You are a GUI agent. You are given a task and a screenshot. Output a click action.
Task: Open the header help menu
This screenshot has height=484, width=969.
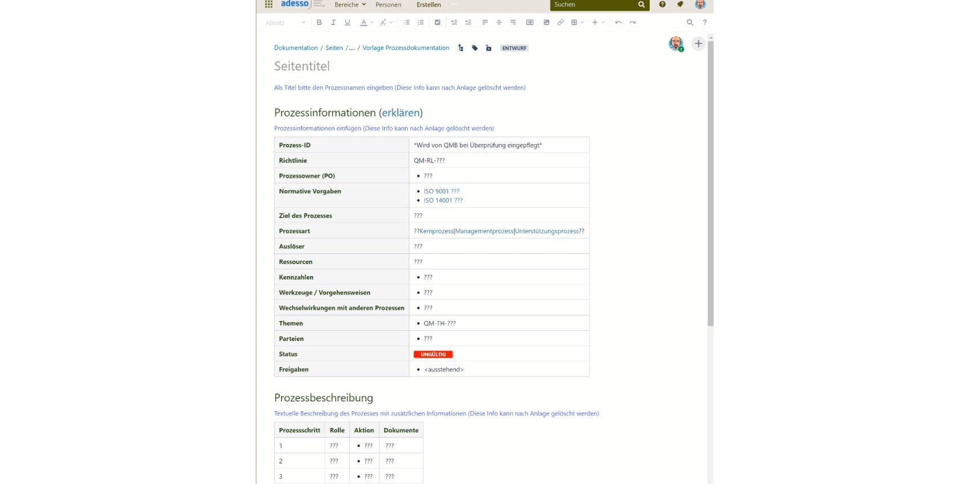pos(662,5)
